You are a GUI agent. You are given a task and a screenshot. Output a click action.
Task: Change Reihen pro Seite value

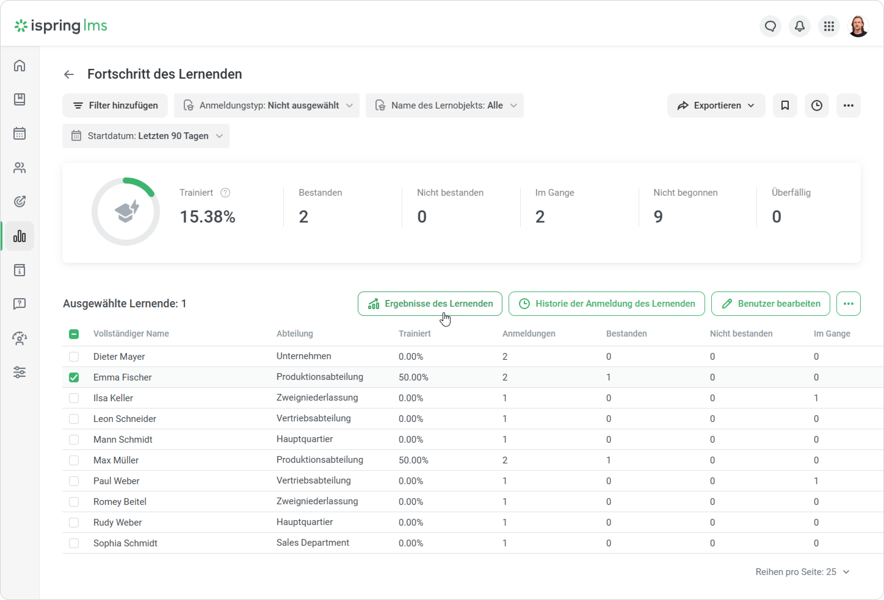click(803, 572)
